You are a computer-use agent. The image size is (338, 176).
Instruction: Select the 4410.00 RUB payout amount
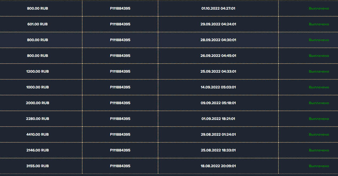coord(37,134)
